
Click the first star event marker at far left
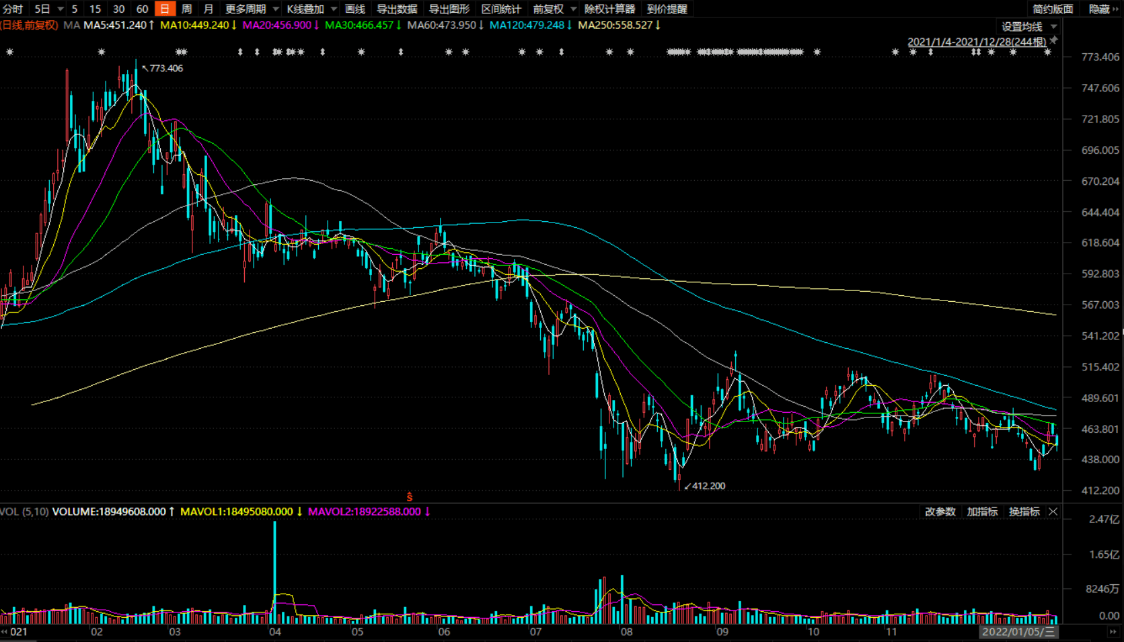click(x=9, y=52)
